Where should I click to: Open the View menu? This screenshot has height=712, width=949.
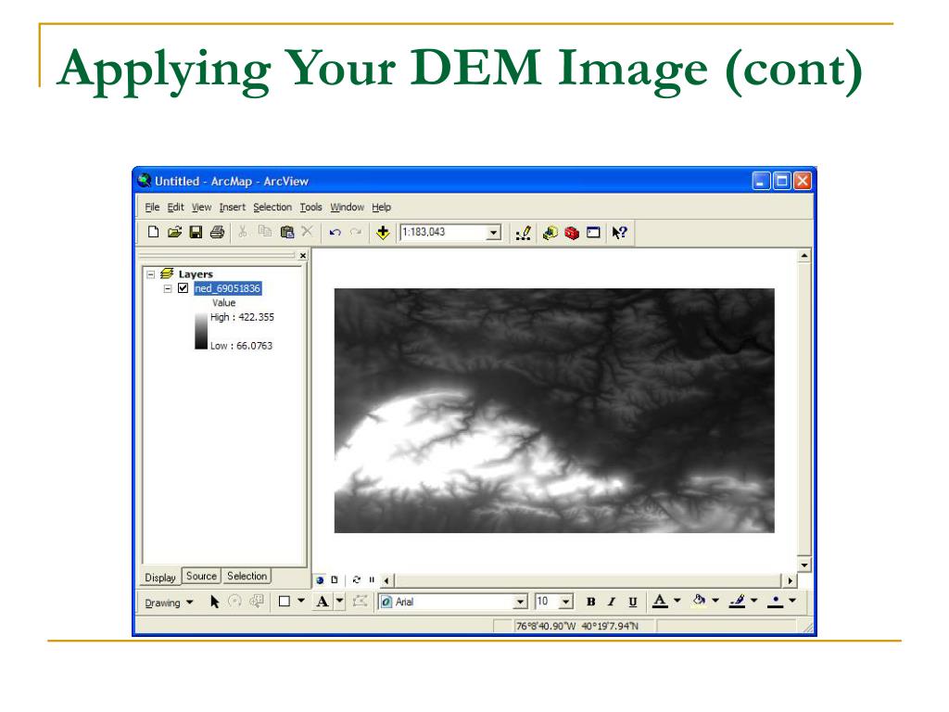coord(201,207)
